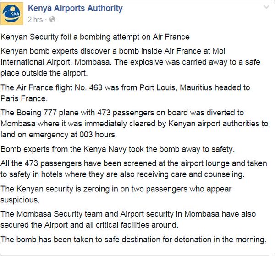This screenshot has height=256, width=275.
Task: Click the word "suspicious" in the post
Action: coord(19,199)
